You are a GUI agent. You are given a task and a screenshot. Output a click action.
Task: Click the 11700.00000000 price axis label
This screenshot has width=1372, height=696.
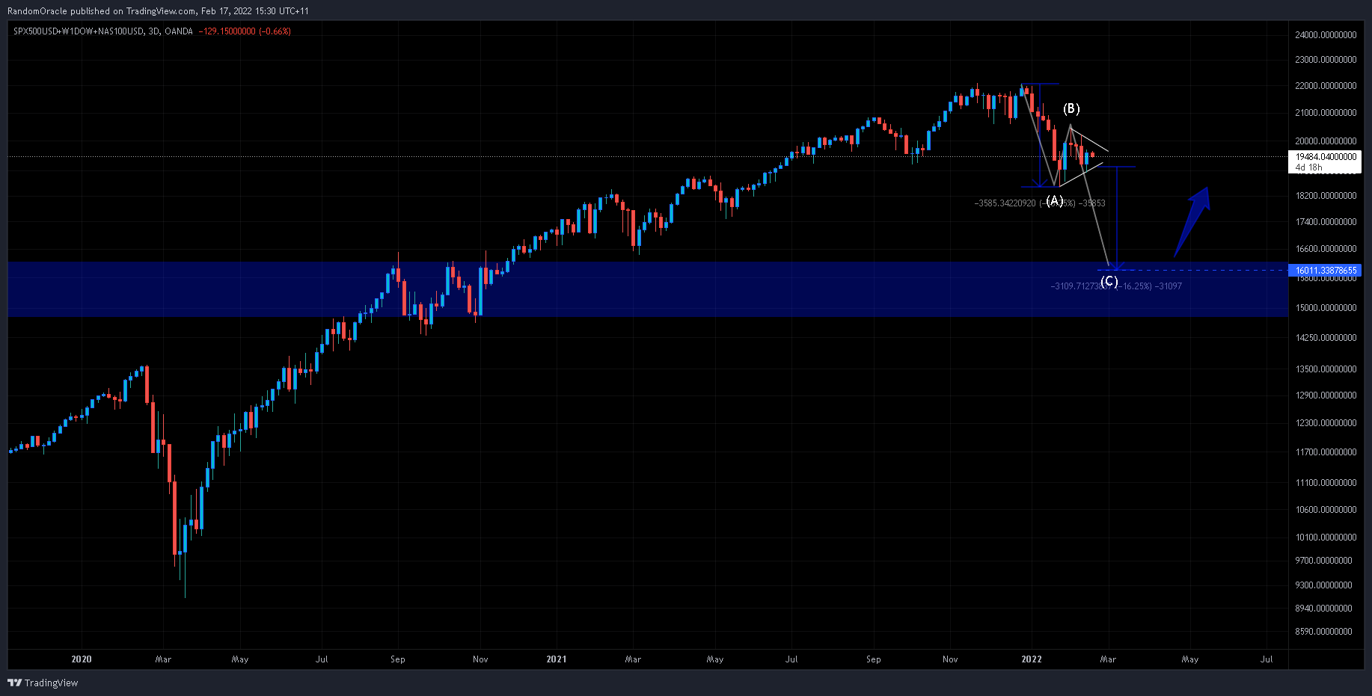1326,452
